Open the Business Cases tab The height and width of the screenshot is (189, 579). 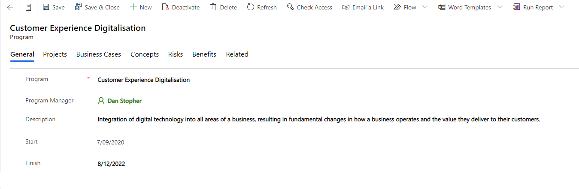point(99,54)
